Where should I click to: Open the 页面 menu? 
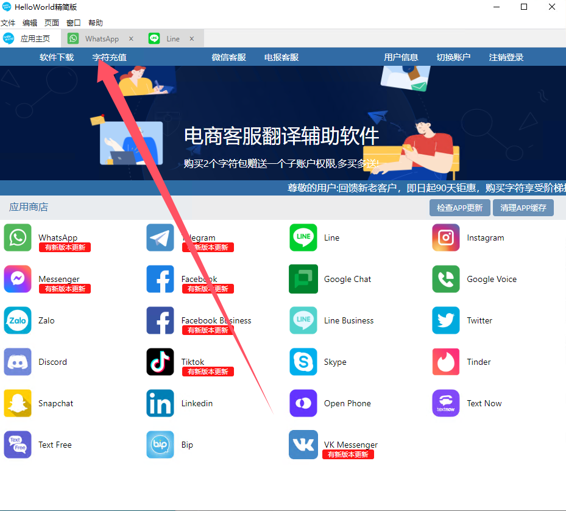pos(52,23)
